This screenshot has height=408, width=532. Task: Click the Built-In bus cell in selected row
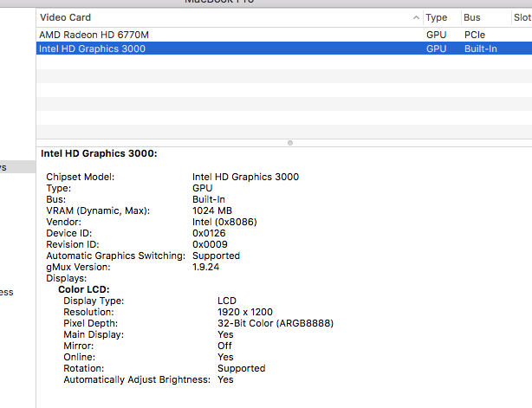click(x=480, y=49)
